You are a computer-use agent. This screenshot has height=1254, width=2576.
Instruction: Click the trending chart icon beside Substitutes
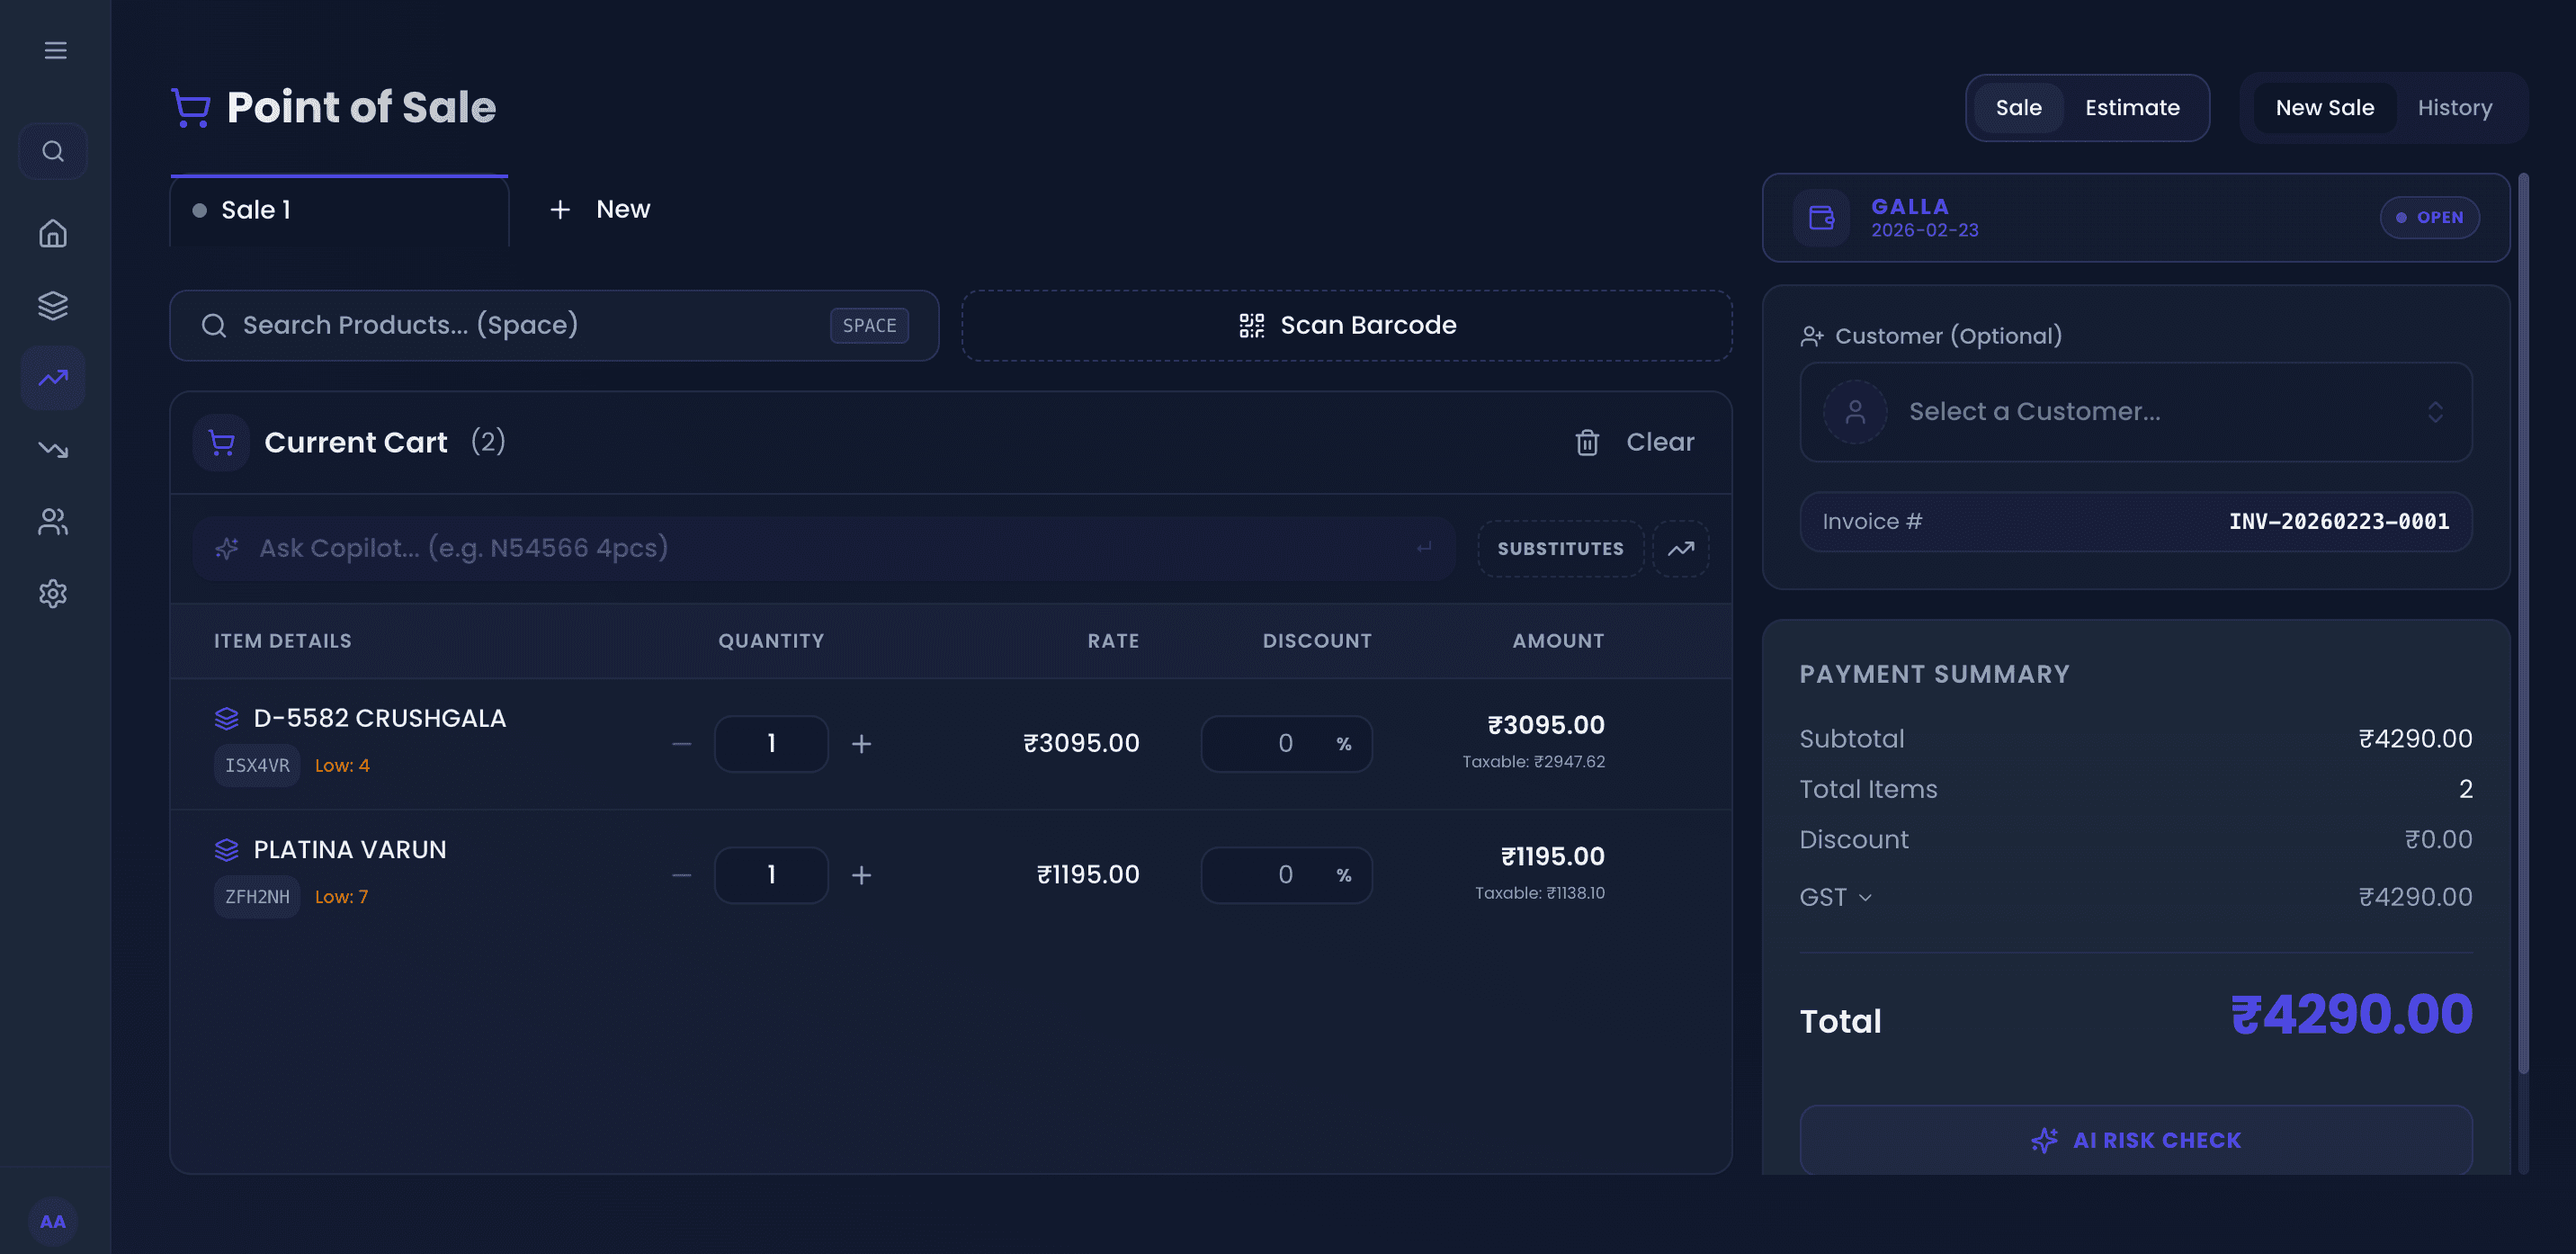pos(1681,548)
